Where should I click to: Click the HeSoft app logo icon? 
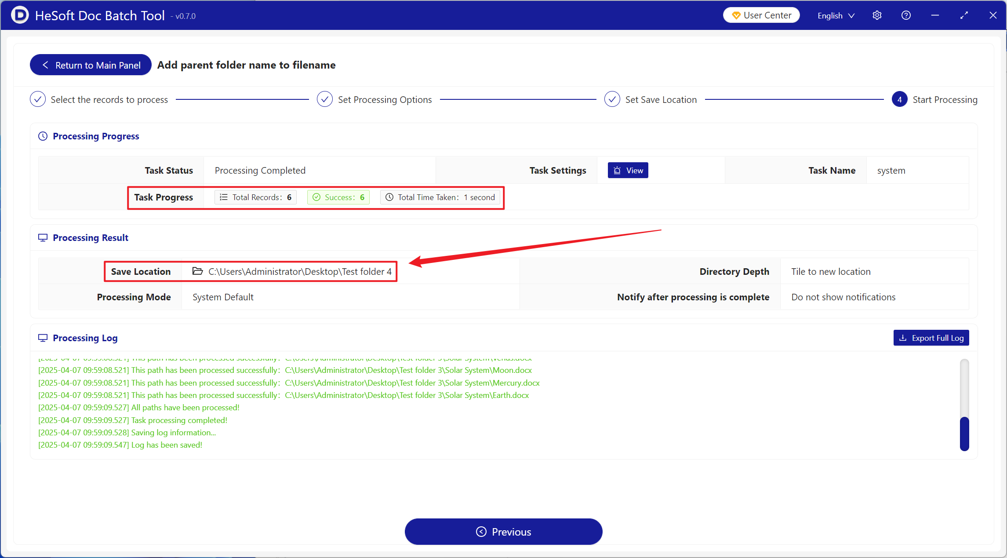tap(19, 15)
